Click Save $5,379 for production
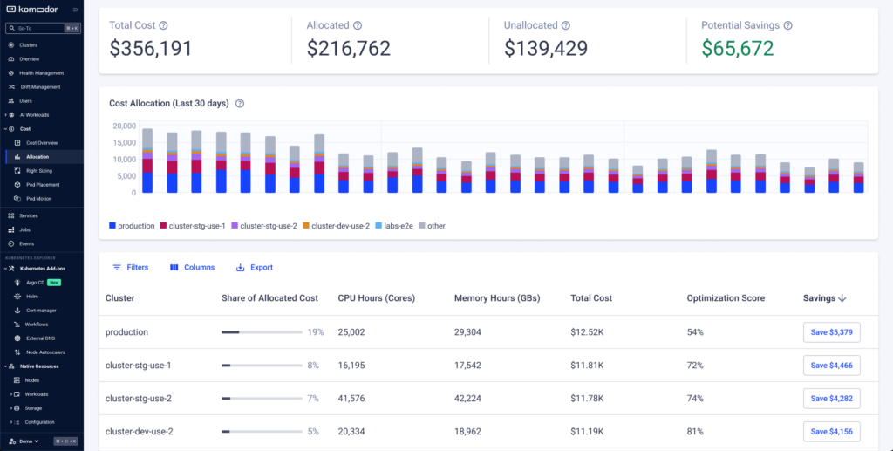Screen dimensions: 893x451 tap(831, 332)
